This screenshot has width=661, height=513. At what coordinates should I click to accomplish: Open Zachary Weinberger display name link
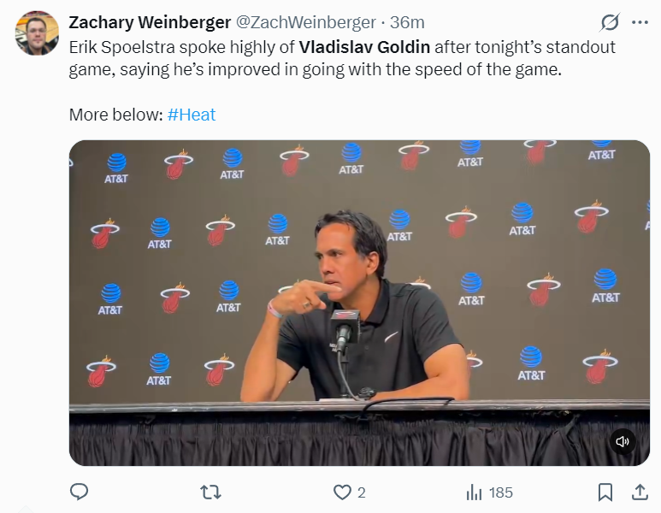tap(150, 22)
